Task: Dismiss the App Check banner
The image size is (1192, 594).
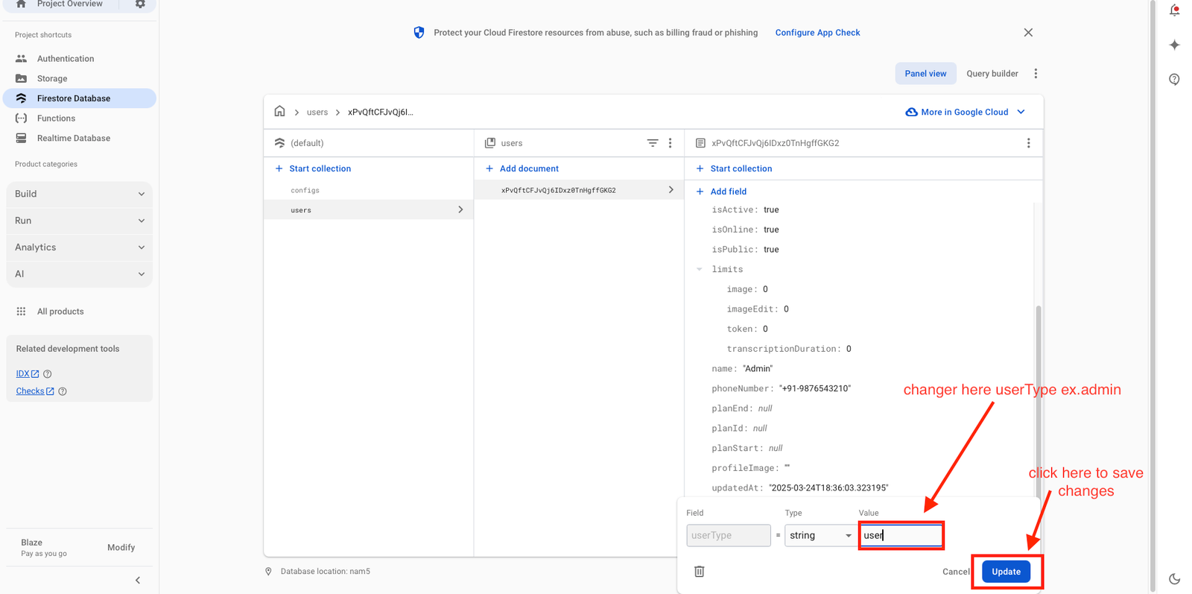Action: point(1028,33)
